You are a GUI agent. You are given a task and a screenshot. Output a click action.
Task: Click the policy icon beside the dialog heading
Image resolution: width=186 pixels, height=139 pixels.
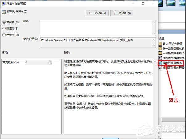coord(4,12)
